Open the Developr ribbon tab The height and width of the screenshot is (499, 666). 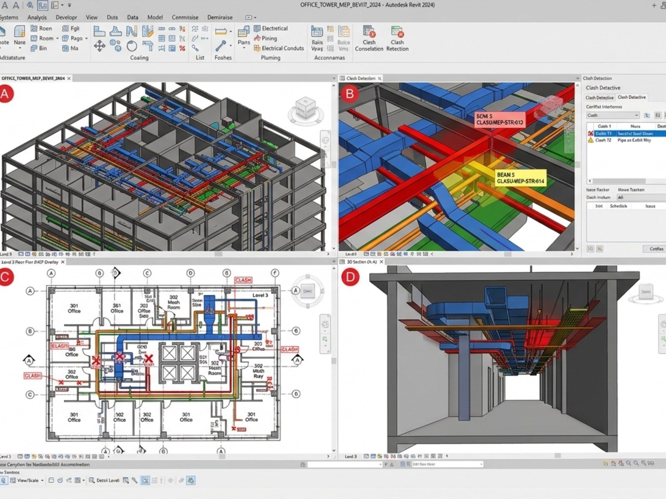pos(66,17)
